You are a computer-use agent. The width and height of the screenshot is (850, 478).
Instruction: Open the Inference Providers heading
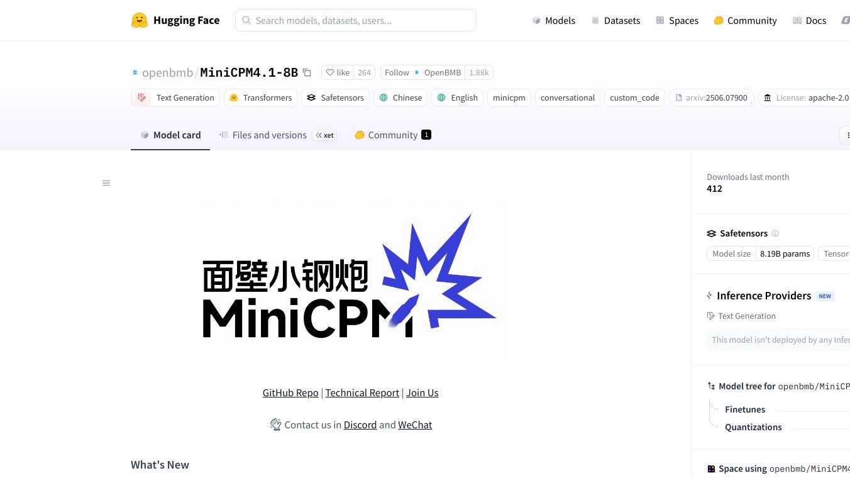click(x=764, y=296)
